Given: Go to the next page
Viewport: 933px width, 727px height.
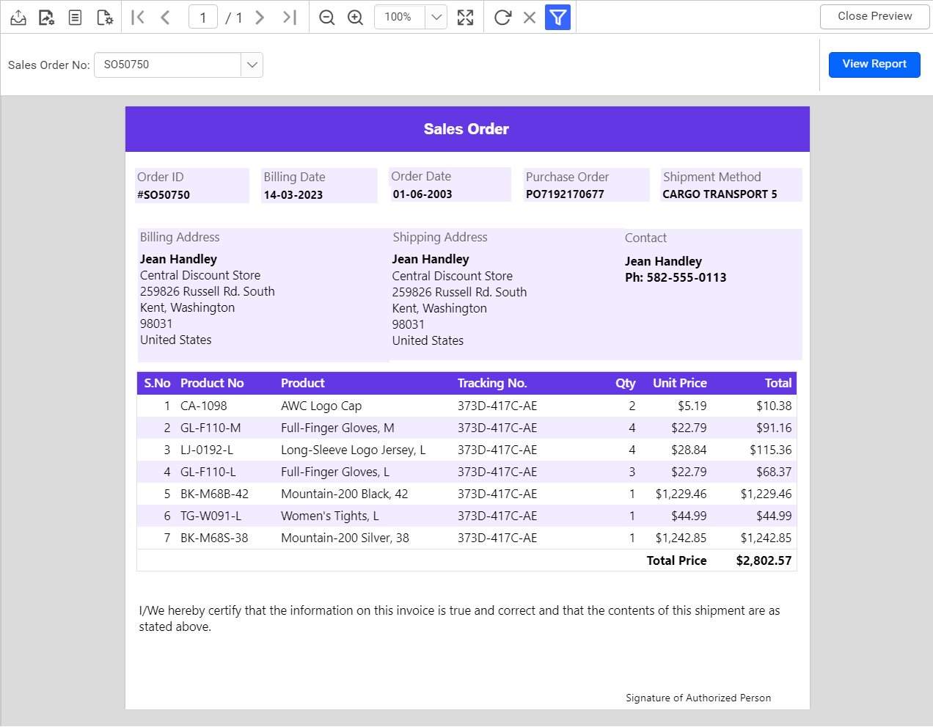Looking at the screenshot, I should pyautogui.click(x=260, y=17).
